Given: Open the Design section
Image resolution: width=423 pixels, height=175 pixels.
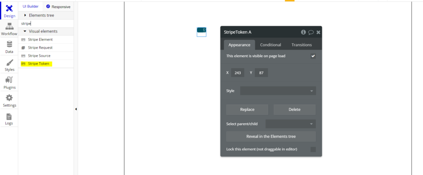Looking at the screenshot, I should (x=9, y=11).
